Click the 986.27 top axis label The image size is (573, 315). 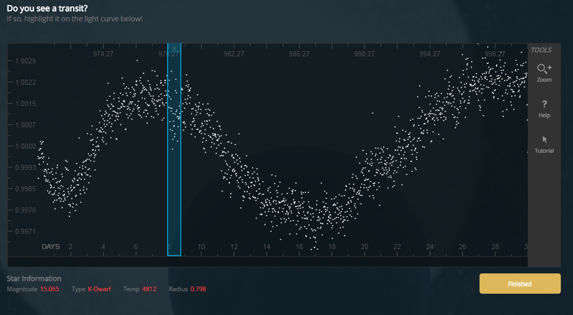pos(299,54)
